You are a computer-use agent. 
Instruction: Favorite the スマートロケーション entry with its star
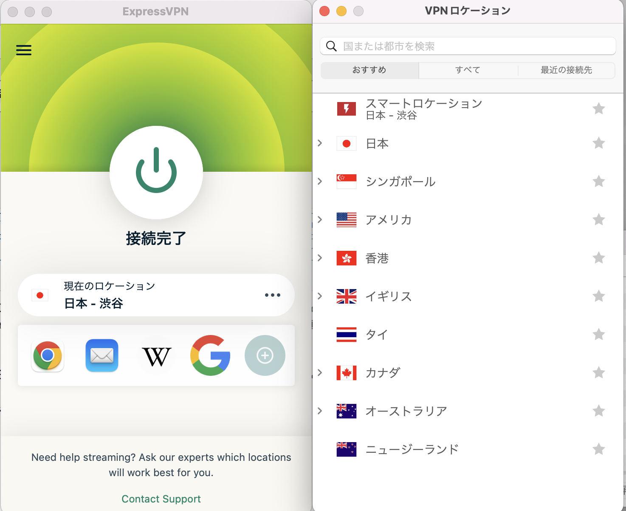pos(599,109)
